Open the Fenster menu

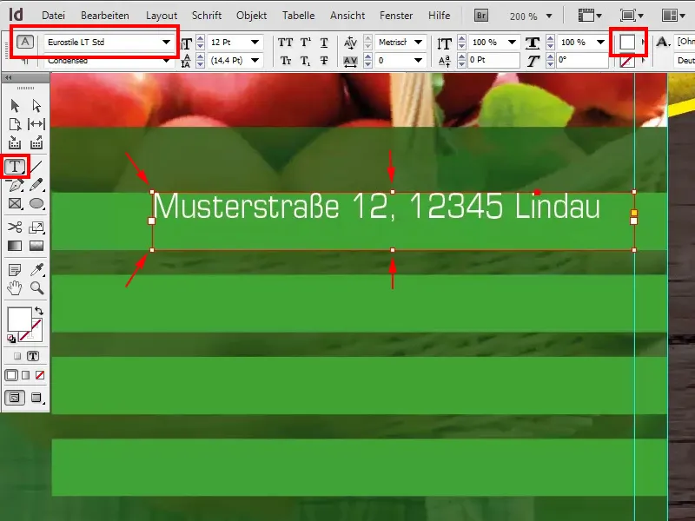click(x=396, y=16)
